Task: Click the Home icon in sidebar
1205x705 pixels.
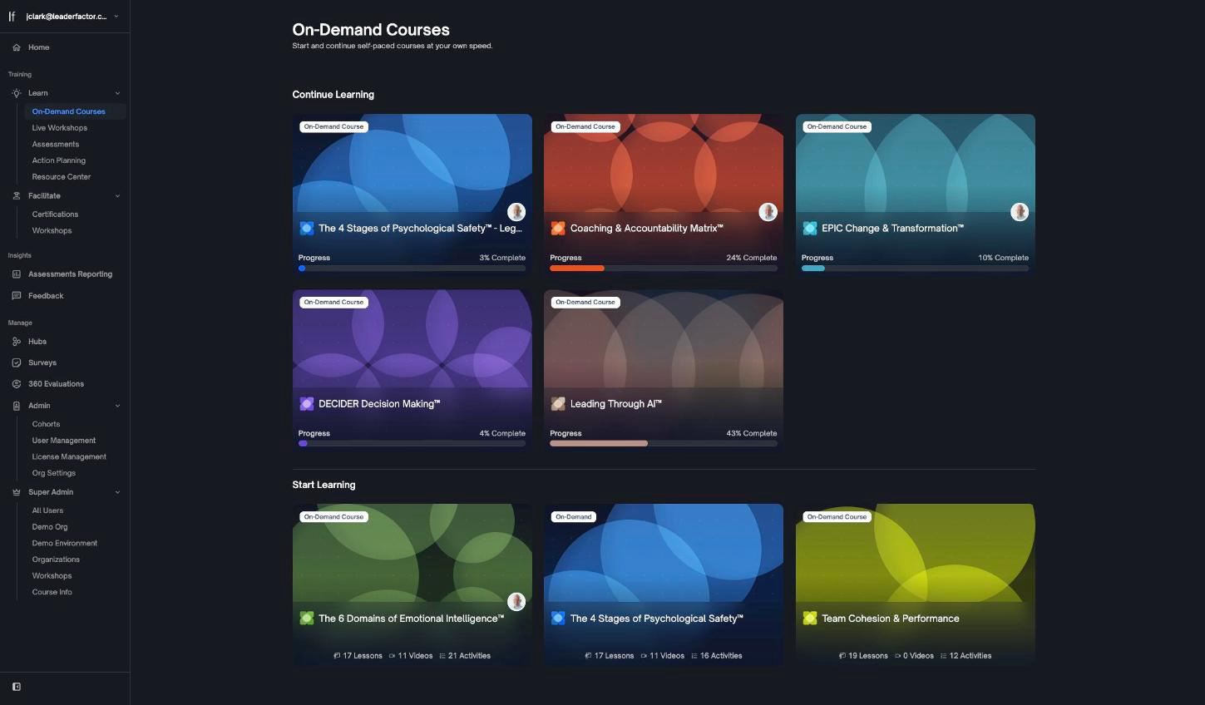Action: [17, 47]
